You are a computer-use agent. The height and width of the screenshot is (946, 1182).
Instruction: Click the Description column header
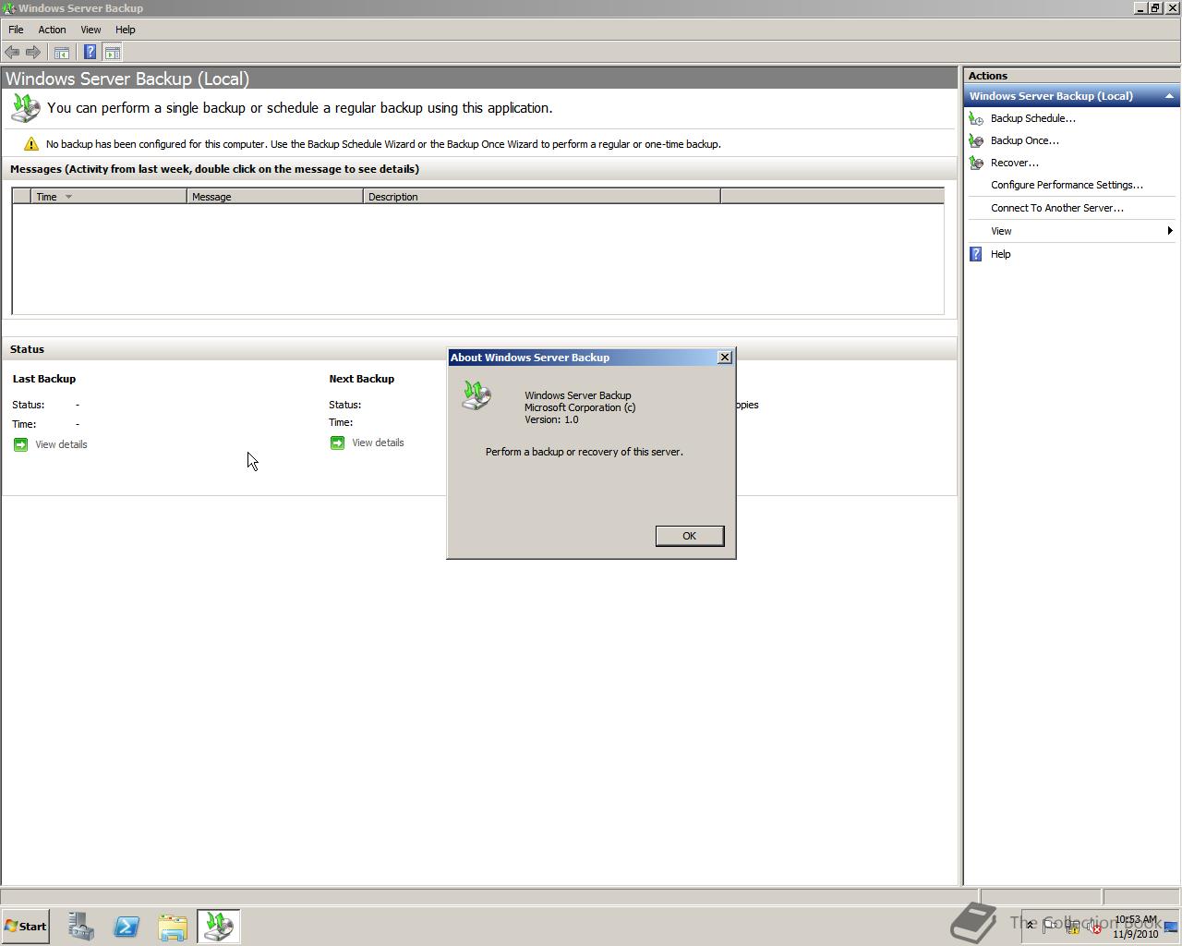[542, 197]
